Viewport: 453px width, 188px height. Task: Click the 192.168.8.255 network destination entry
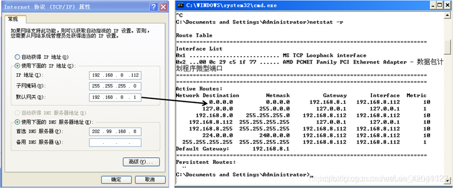point(211,129)
